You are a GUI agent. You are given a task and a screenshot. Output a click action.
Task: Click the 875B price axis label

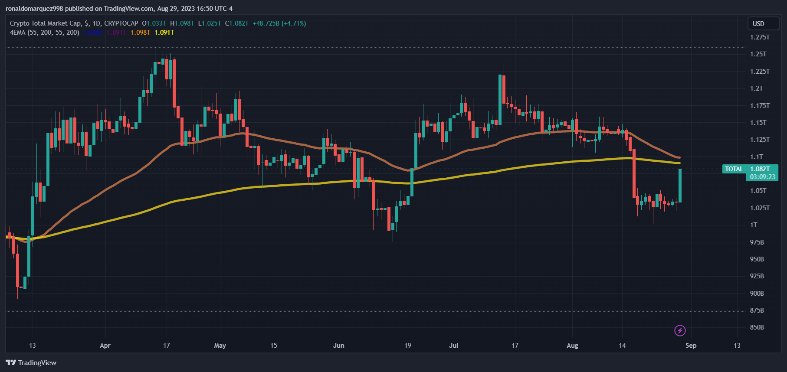pos(757,310)
